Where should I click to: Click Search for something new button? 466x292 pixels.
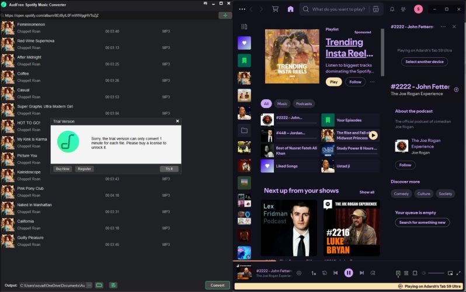click(422, 223)
